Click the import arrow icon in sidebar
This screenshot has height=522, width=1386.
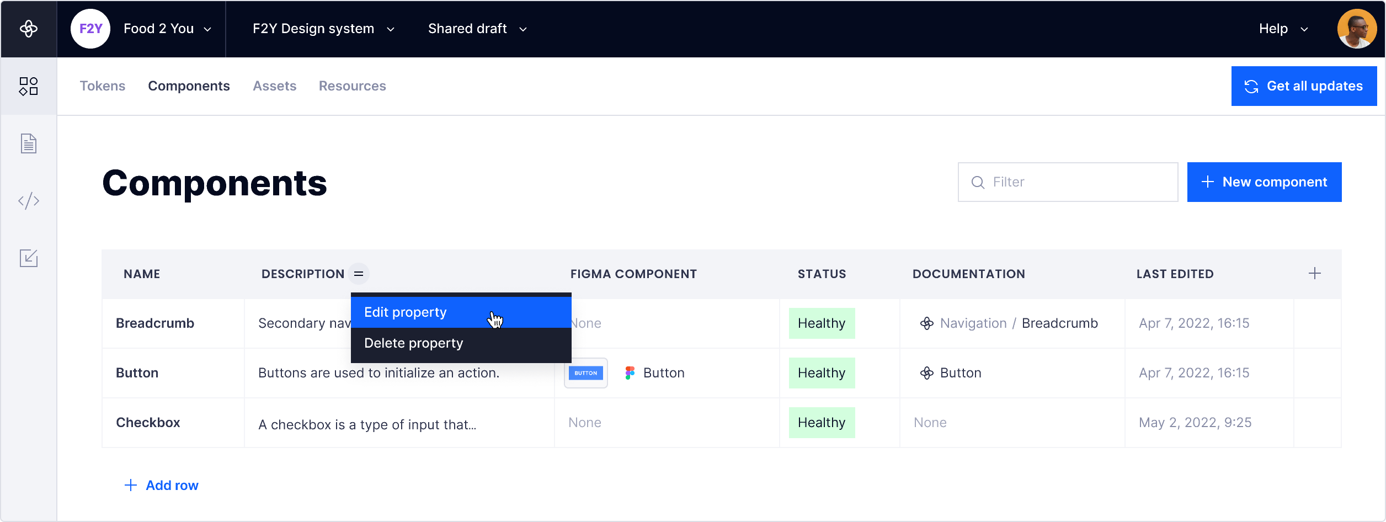click(x=29, y=258)
